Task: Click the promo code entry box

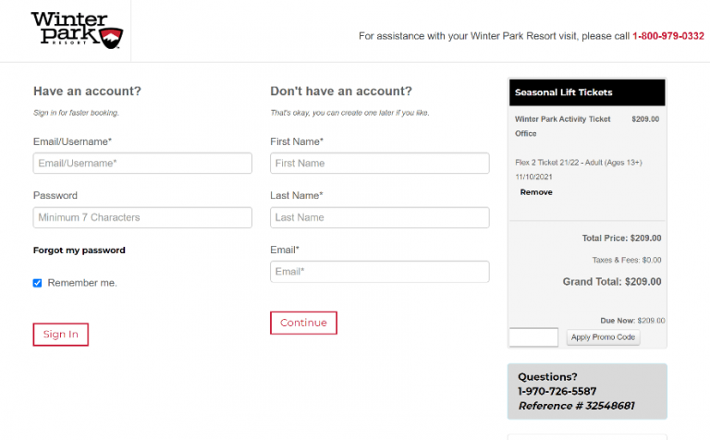Action: click(x=533, y=337)
